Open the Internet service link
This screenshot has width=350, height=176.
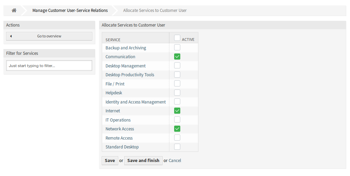coord(113,111)
